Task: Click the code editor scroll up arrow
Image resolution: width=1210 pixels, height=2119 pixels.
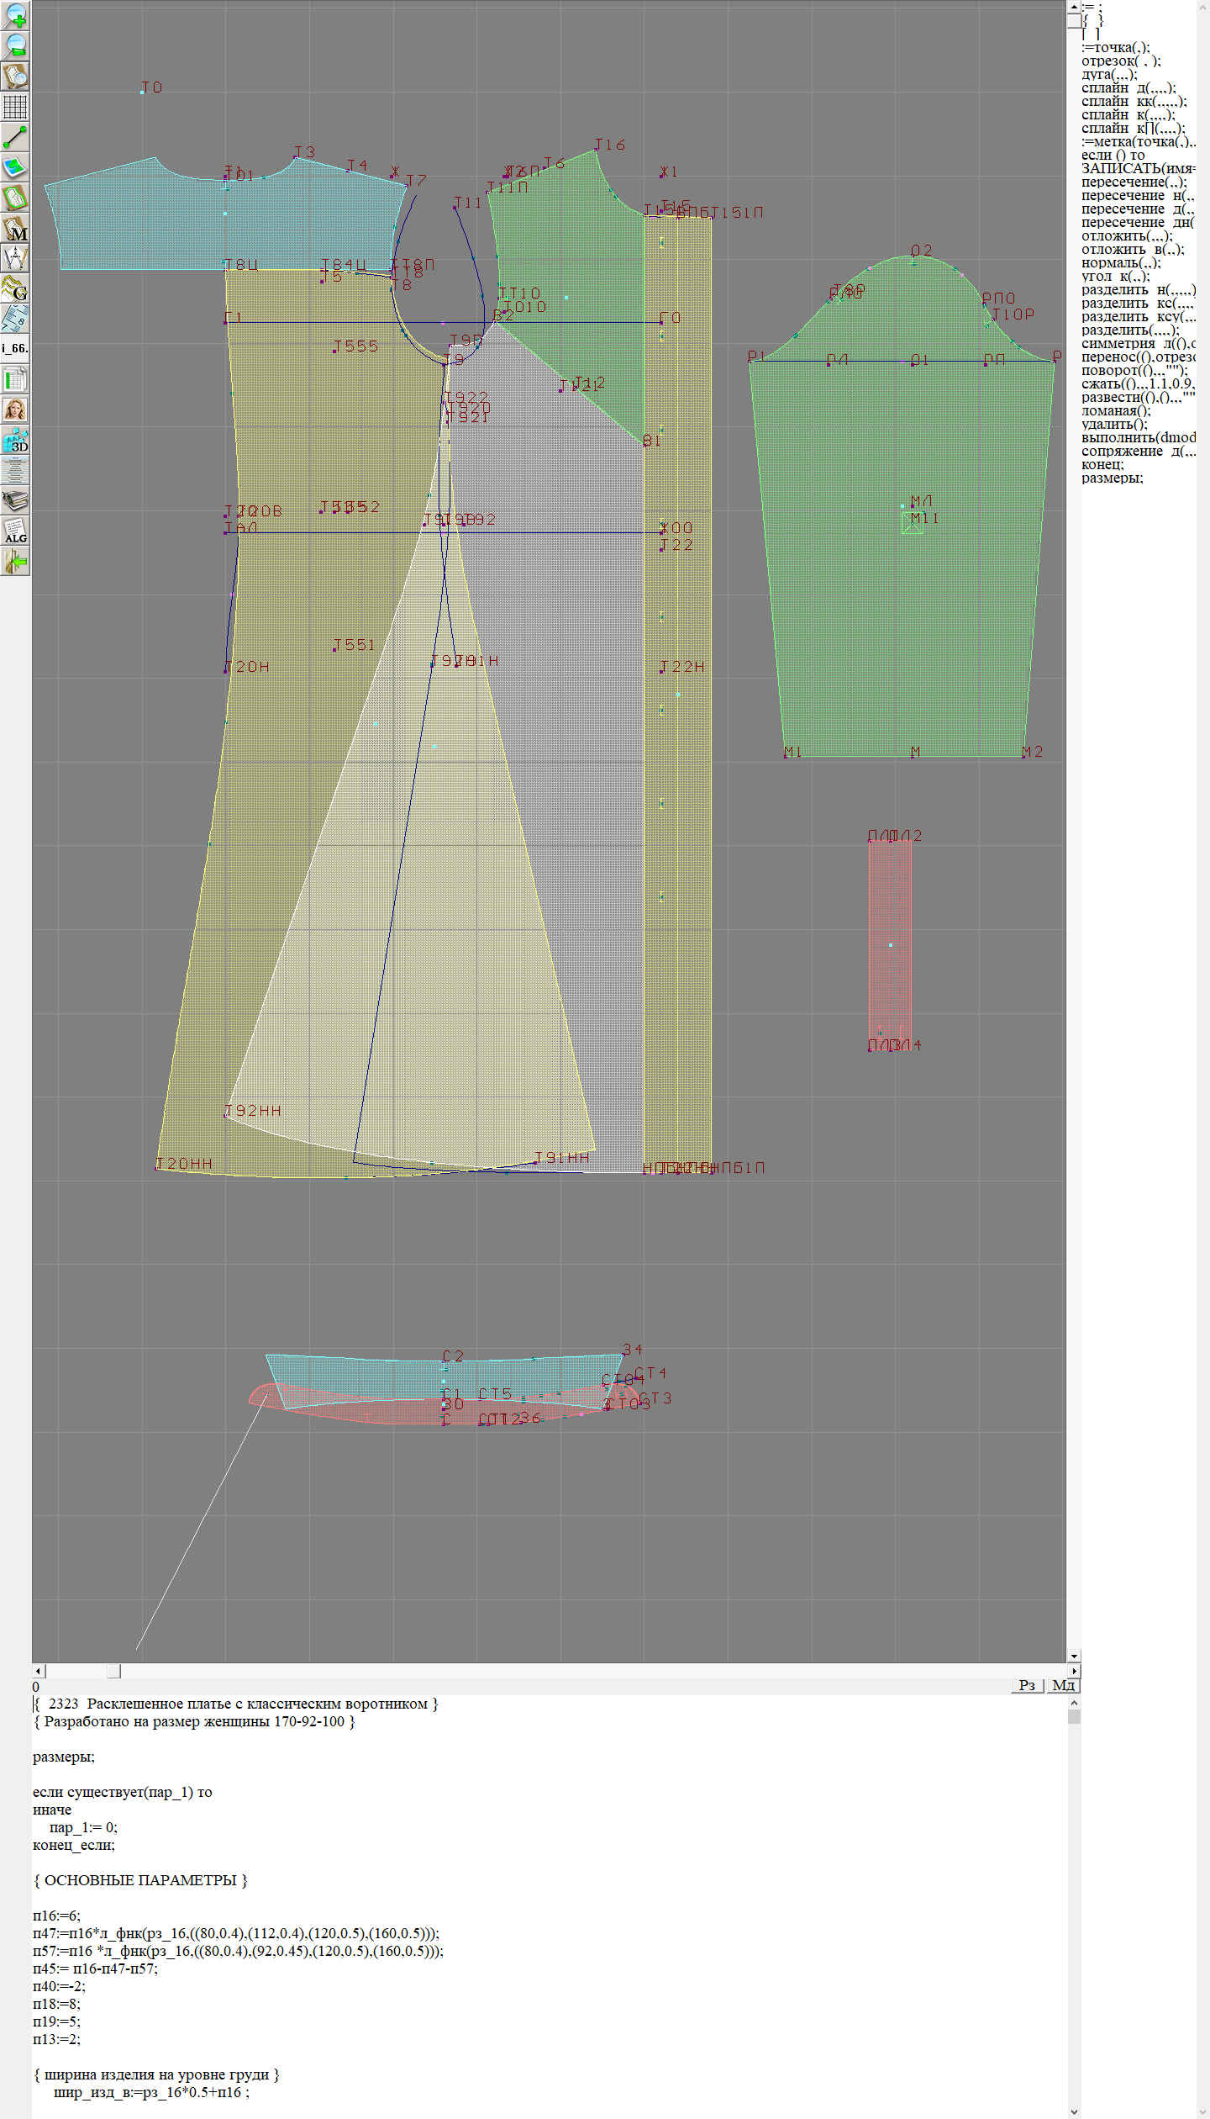Action: click(1074, 1702)
